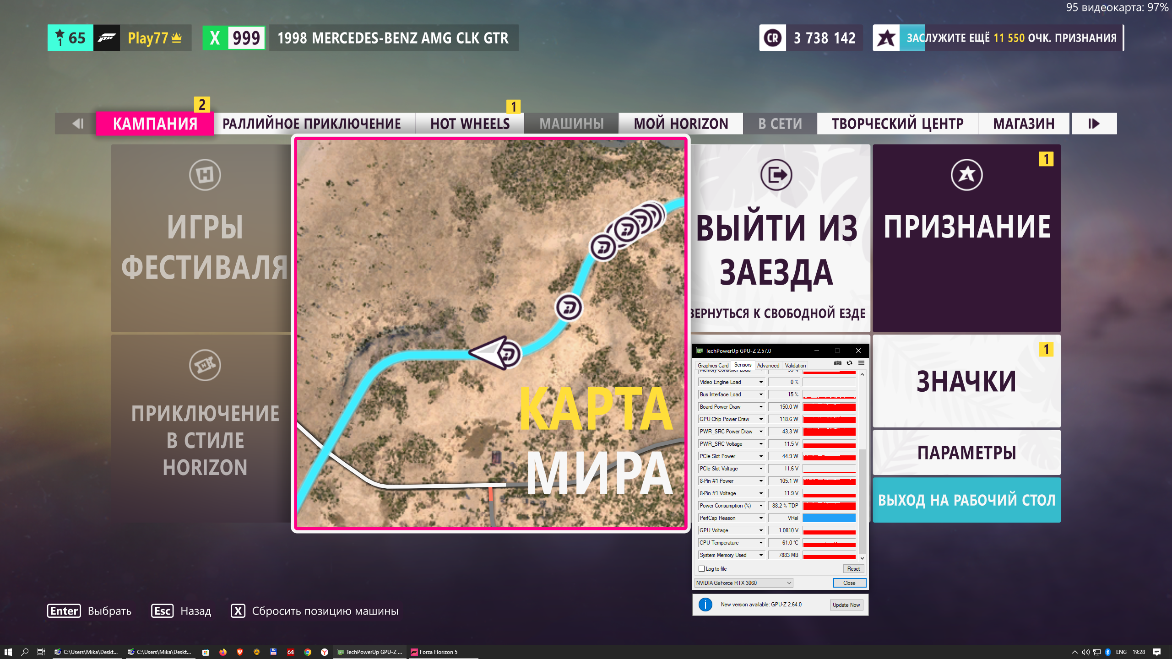Click the blue PerfCap Reason bar
Image resolution: width=1172 pixels, height=659 pixels.
click(x=829, y=518)
